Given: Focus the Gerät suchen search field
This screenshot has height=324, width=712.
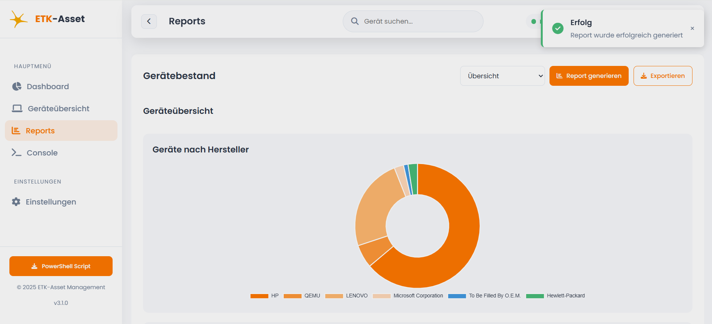Looking at the screenshot, I should [413, 21].
